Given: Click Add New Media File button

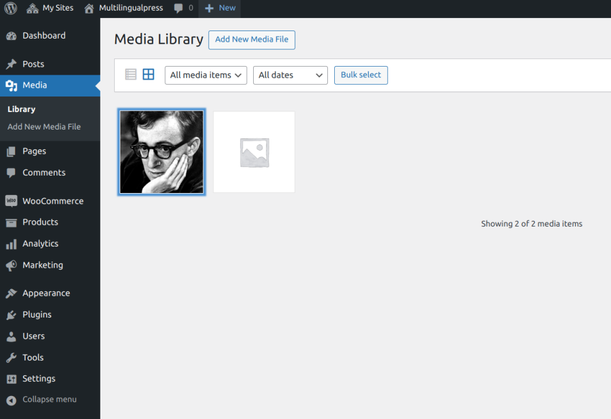Looking at the screenshot, I should [x=252, y=40].
